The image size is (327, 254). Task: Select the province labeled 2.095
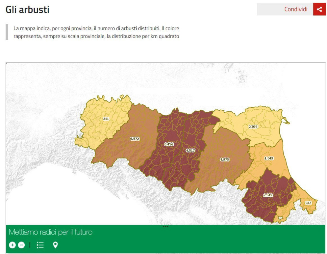(x=253, y=127)
